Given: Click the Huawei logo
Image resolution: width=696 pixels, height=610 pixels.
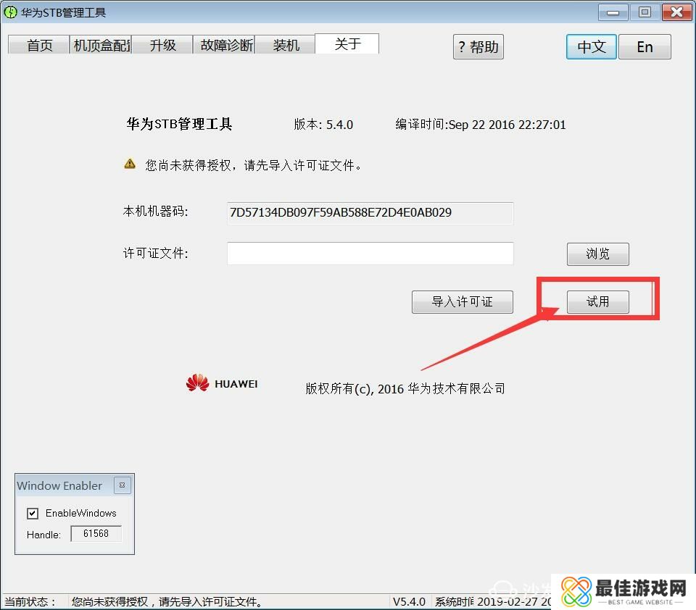Looking at the screenshot, I should click(x=222, y=383).
